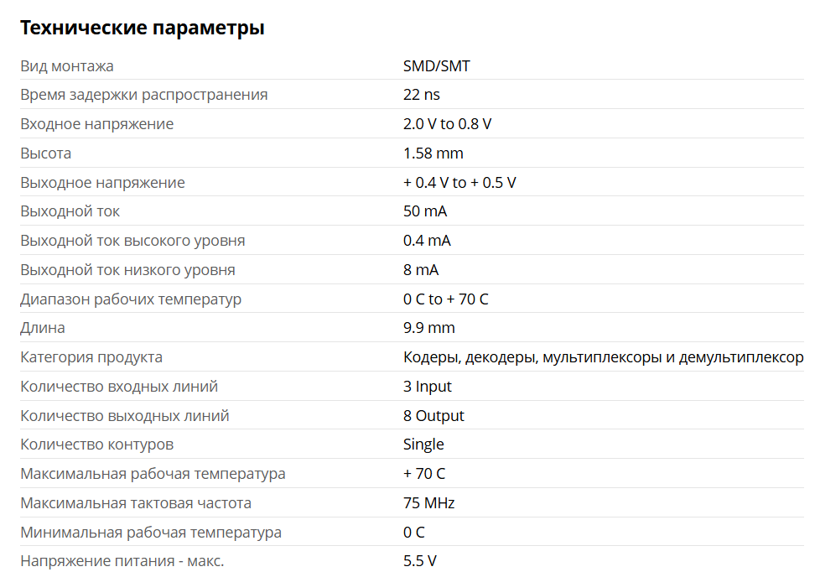Screen dimensions: 815x572
Task: Select the '3 Input' value
Action: pos(427,387)
